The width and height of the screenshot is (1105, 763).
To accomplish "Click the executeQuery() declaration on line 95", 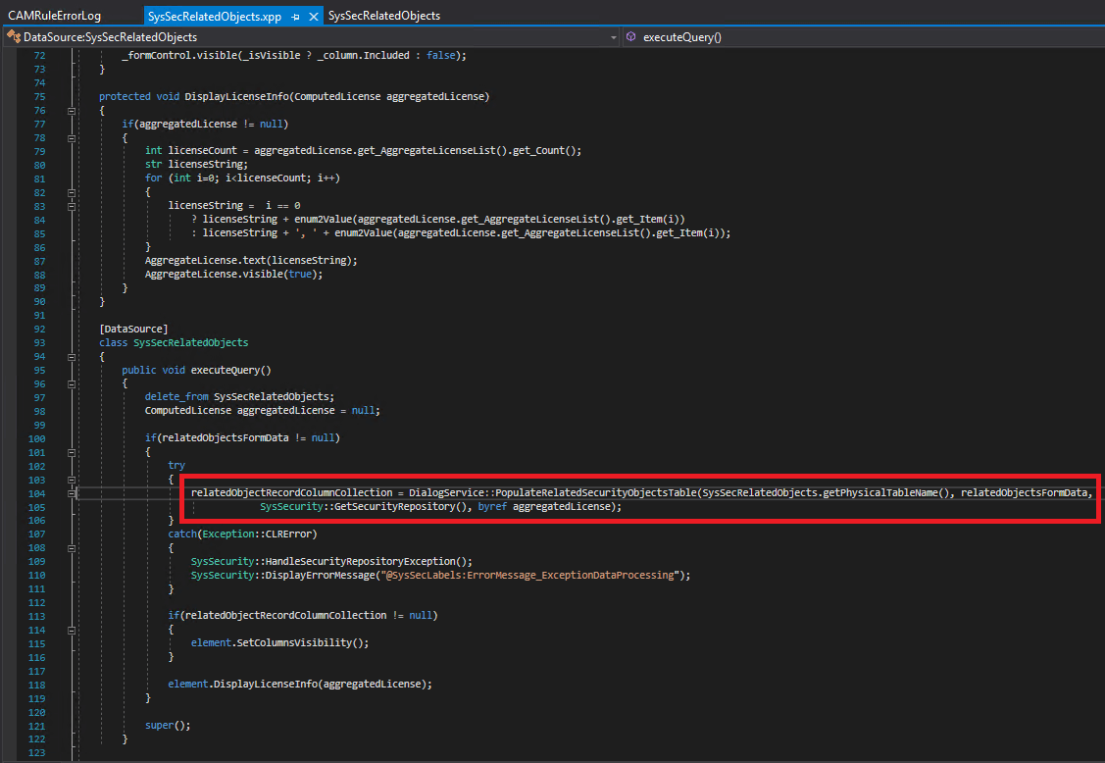I will pos(230,370).
